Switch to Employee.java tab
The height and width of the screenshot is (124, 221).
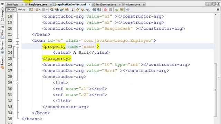pos(38,4)
